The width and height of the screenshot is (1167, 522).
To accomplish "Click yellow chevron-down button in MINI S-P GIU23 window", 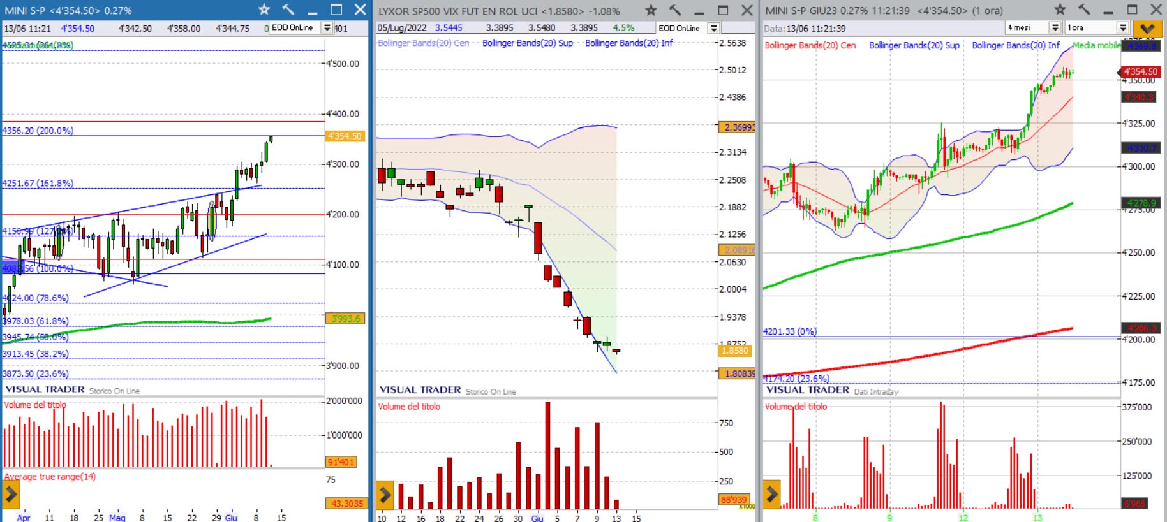I will pyautogui.click(x=1147, y=28).
